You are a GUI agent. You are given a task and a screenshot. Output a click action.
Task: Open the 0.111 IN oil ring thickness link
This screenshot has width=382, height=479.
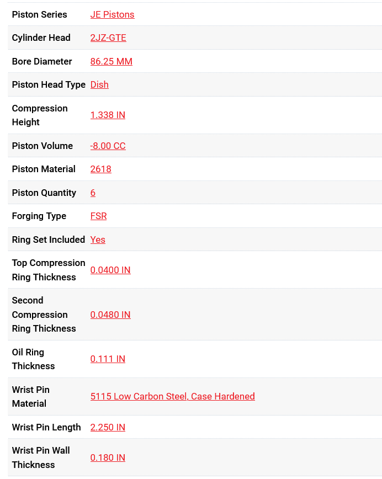(x=108, y=359)
